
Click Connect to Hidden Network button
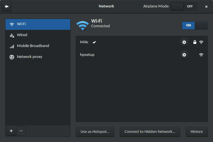[x=150, y=132]
